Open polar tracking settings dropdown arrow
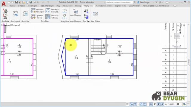Viewport: 191px width, 107px height. click(x=138, y=104)
